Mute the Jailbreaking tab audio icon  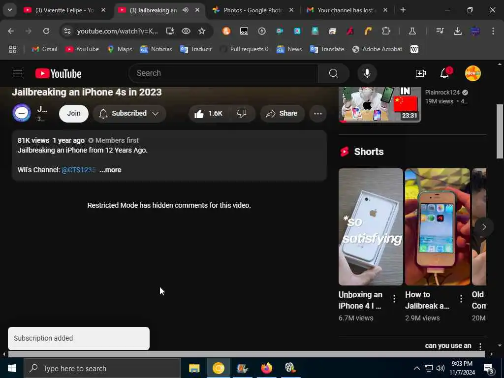pos(186,10)
